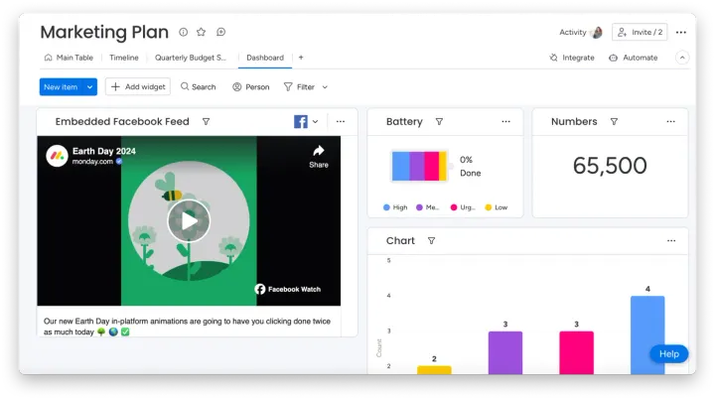The image size is (715, 399).
Task: Click the Activity user avatar
Action: point(597,33)
